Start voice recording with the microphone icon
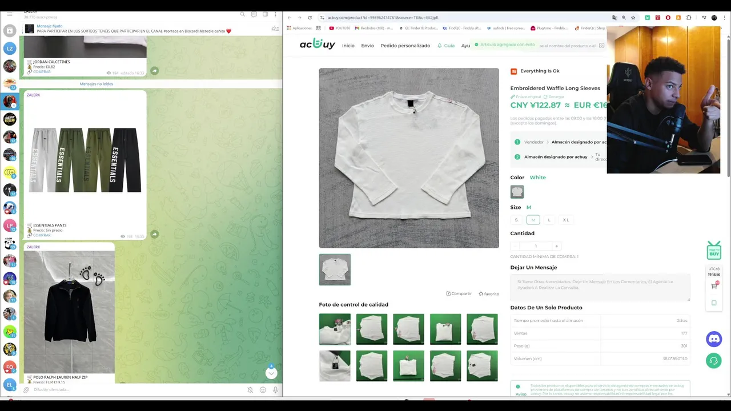The width and height of the screenshot is (731, 411). pyautogui.click(x=275, y=390)
